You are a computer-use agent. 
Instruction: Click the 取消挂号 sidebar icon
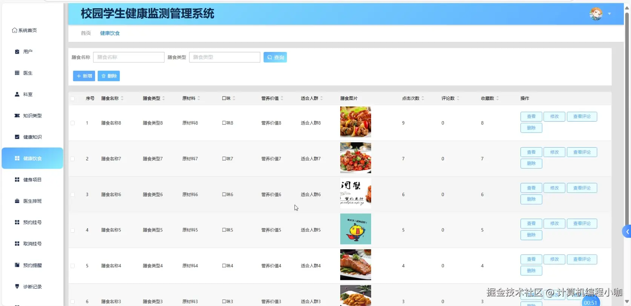[17, 244]
